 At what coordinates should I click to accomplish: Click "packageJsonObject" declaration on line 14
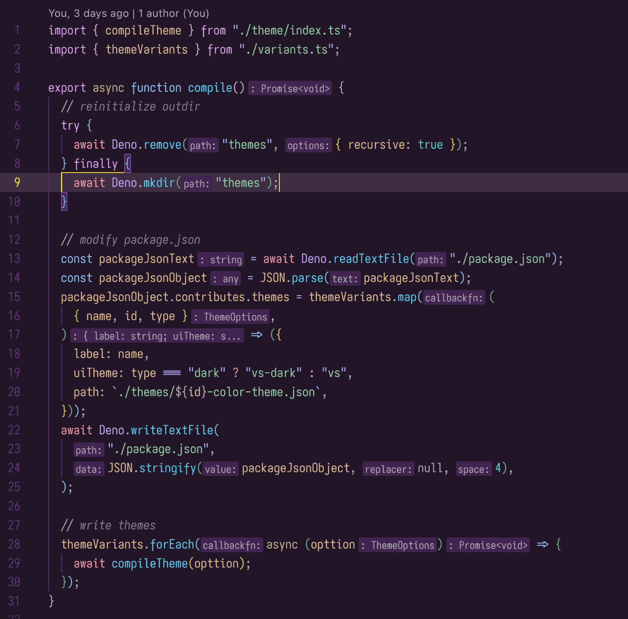[x=153, y=278]
